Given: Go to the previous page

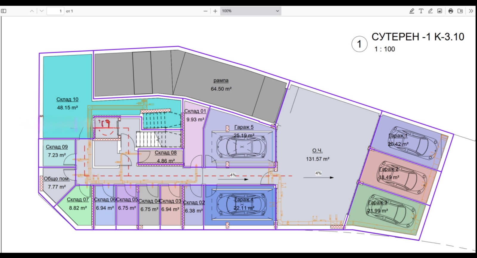Looking at the screenshot, I should (32, 11).
